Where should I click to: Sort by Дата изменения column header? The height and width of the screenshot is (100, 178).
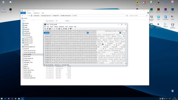[50, 21]
